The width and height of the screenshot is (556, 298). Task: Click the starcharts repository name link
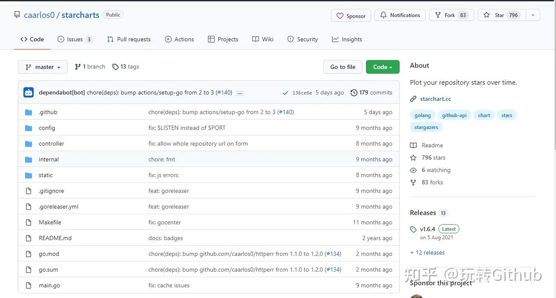80,15
